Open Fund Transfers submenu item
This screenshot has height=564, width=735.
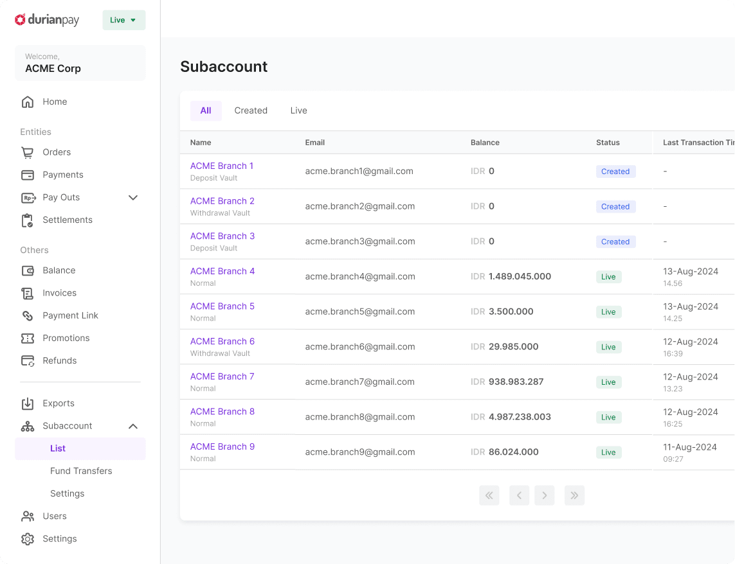coord(81,471)
